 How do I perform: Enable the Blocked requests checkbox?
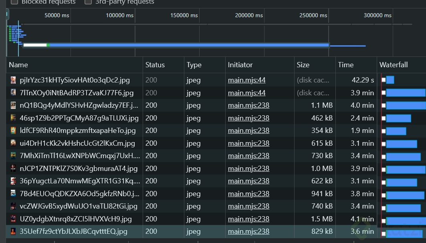(x=14, y=2)
